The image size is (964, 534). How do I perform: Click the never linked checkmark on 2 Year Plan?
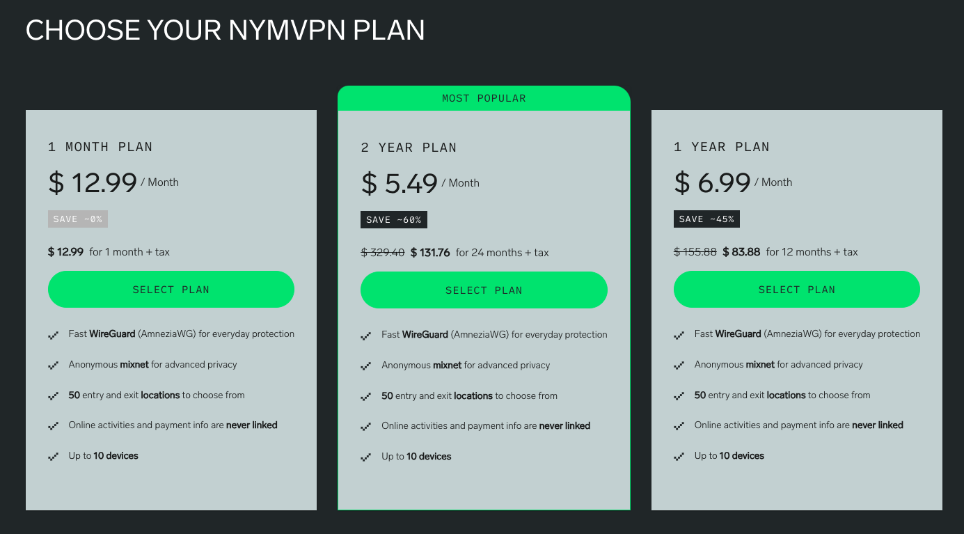(367, 426)
